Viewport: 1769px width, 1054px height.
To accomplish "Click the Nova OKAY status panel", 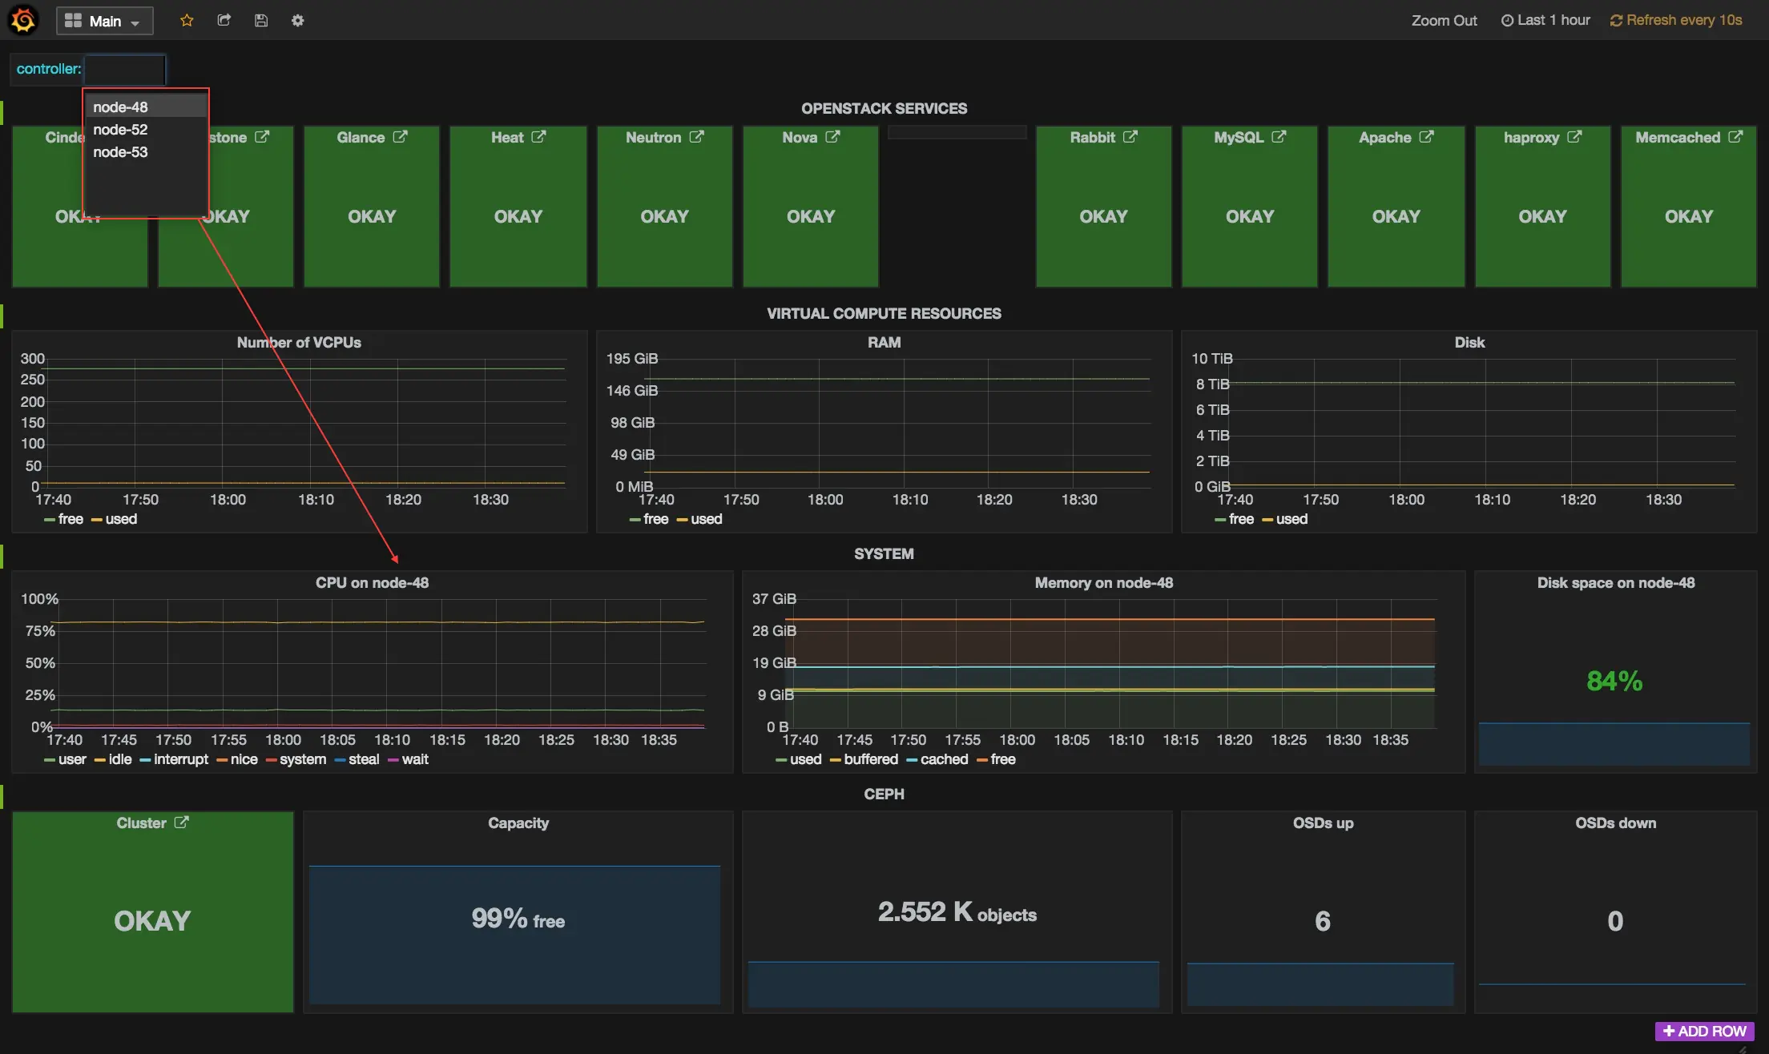I will tap(810, 207).
